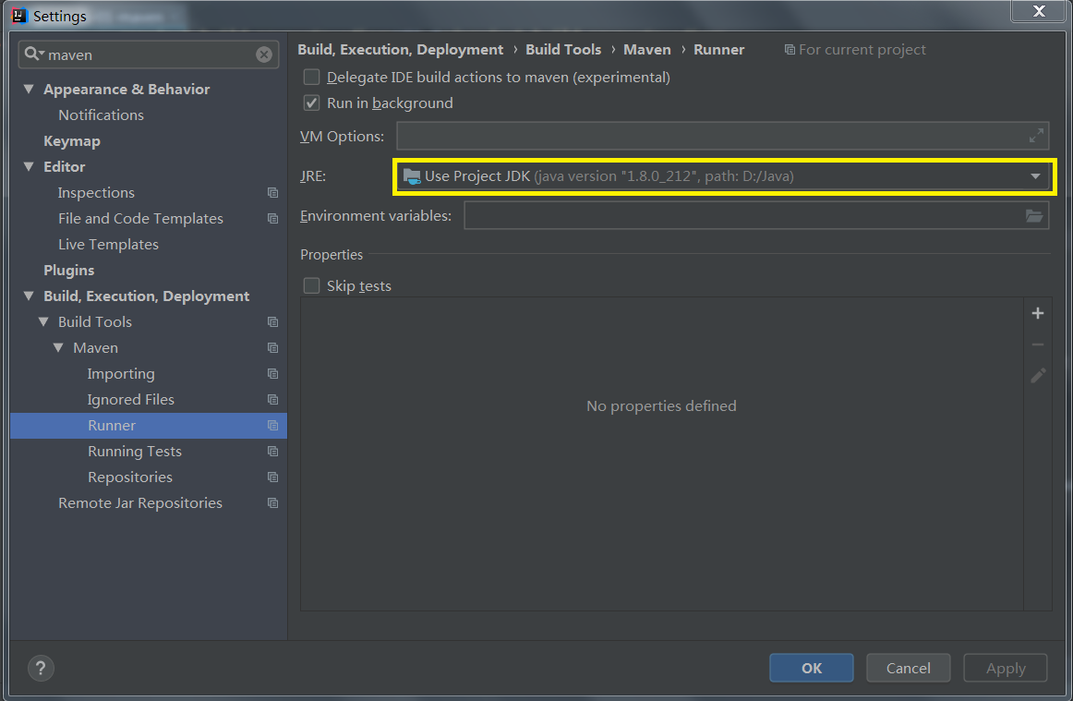Select Ignored Files settings
This screenshot has height=701, width=1073.
tap(131, 400)
